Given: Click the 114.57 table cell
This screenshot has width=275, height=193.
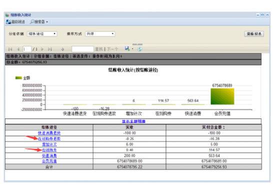Looking at the screenshot, I should tap(213, 150).
